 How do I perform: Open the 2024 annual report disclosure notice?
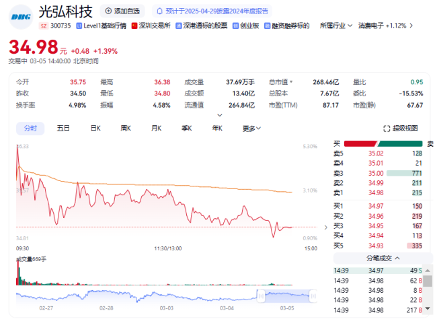coord(212,11)
